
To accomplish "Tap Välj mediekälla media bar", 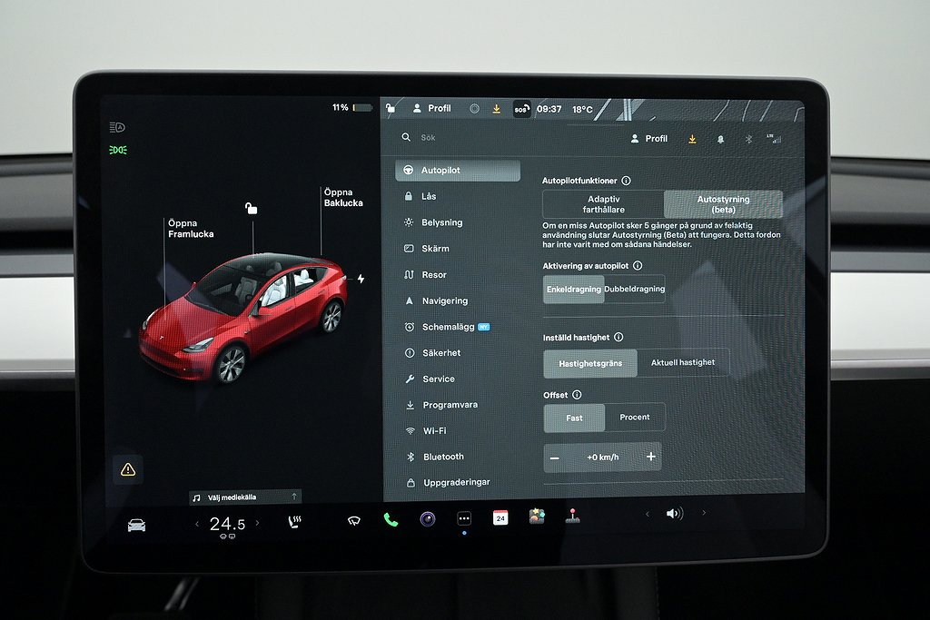I will (x=245, y=497).
